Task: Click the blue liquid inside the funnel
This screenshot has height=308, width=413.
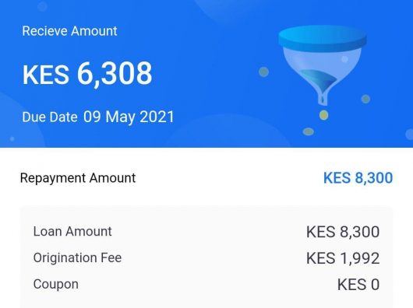Action: (319, 80)
